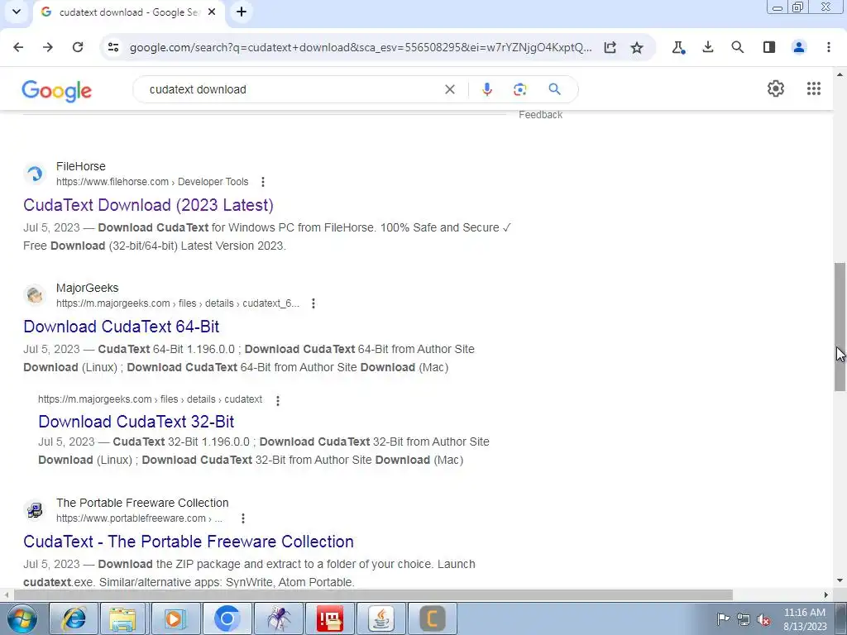Open options for Portable Freeware result
The width and height of the screenshot is (847, 635).
[243, 518]
